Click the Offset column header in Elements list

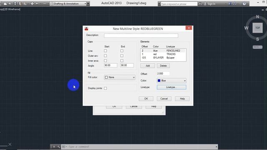pyautogui.click(x=145, y=47)
